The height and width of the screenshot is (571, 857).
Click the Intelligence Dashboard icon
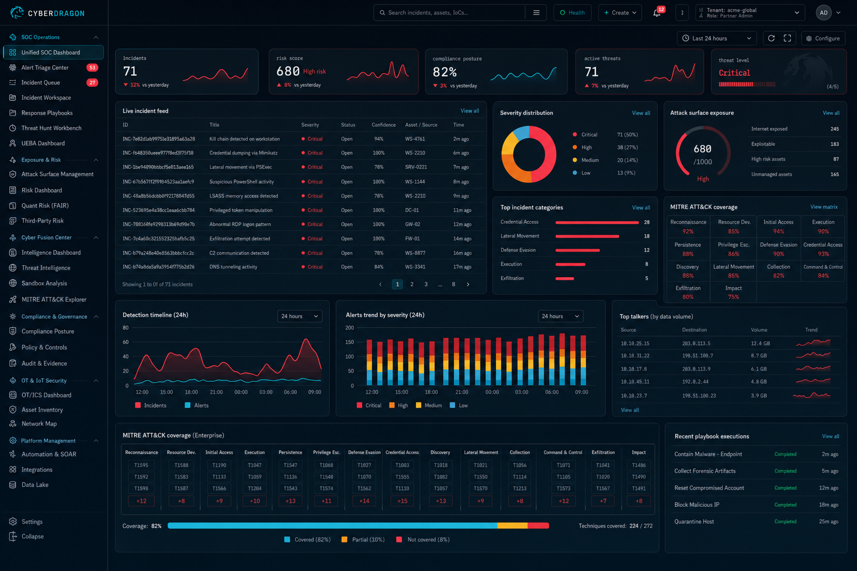point(13,253)
